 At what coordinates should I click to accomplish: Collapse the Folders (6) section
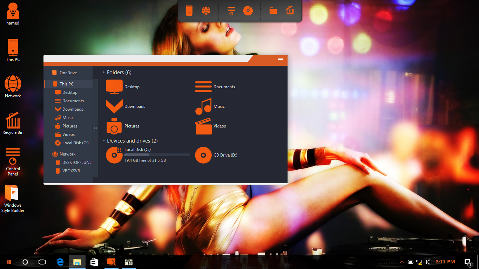click(x=104, y=73)
